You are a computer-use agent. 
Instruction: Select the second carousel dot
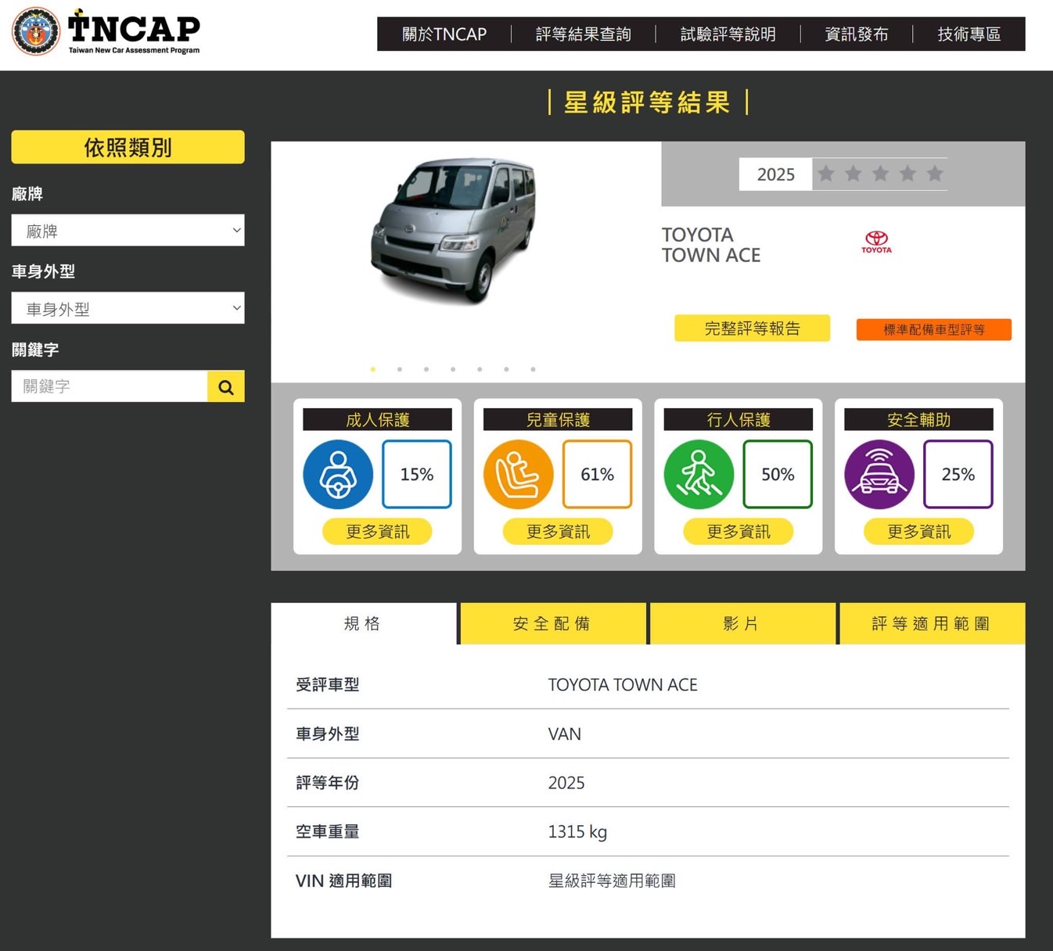(x=400, y=369)
